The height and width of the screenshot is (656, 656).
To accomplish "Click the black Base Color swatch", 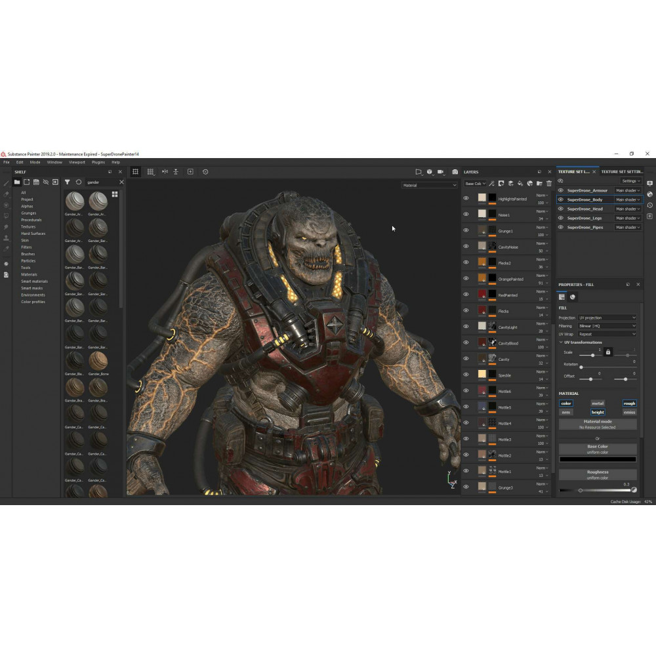I will 598,459.
